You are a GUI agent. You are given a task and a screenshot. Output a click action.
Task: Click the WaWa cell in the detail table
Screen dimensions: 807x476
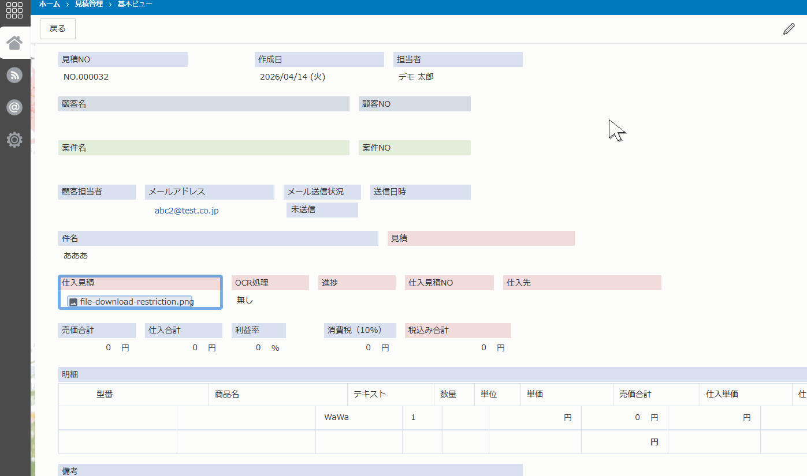click(359, 418)
